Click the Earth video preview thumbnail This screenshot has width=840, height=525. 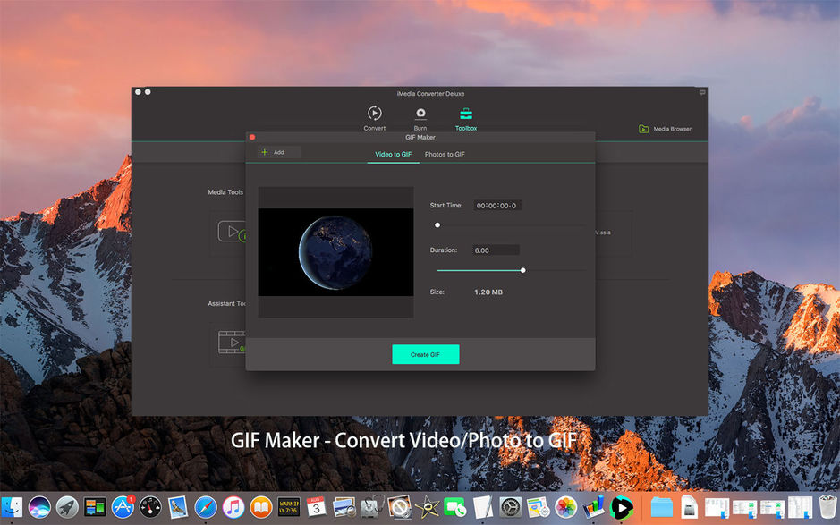pyautogui.click(x=335, y=250)
